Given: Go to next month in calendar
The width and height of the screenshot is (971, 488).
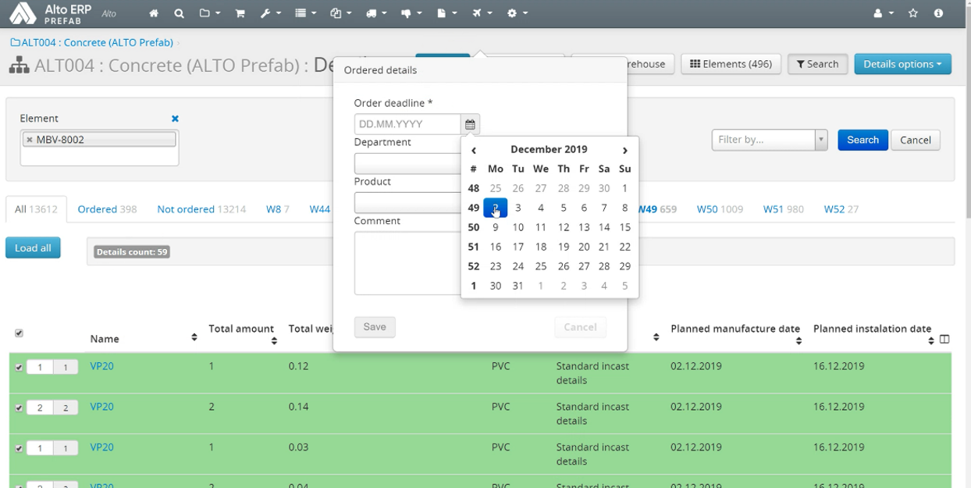Looking at the screenshot, I should 624,150.
